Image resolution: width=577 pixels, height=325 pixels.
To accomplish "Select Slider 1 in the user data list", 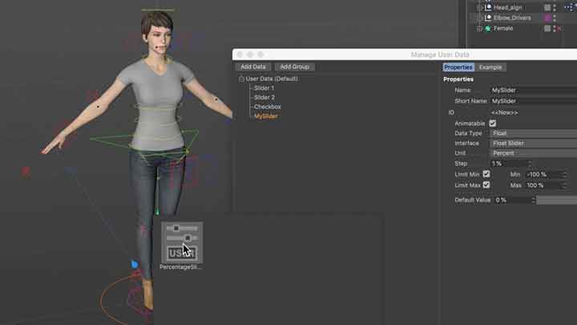I will pos(264,88).
